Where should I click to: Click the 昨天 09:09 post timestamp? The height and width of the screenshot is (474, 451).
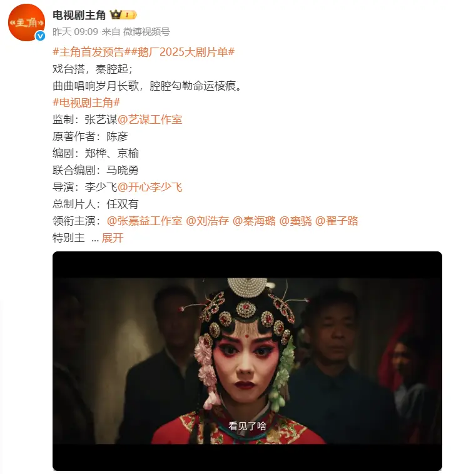pos(75,32)
